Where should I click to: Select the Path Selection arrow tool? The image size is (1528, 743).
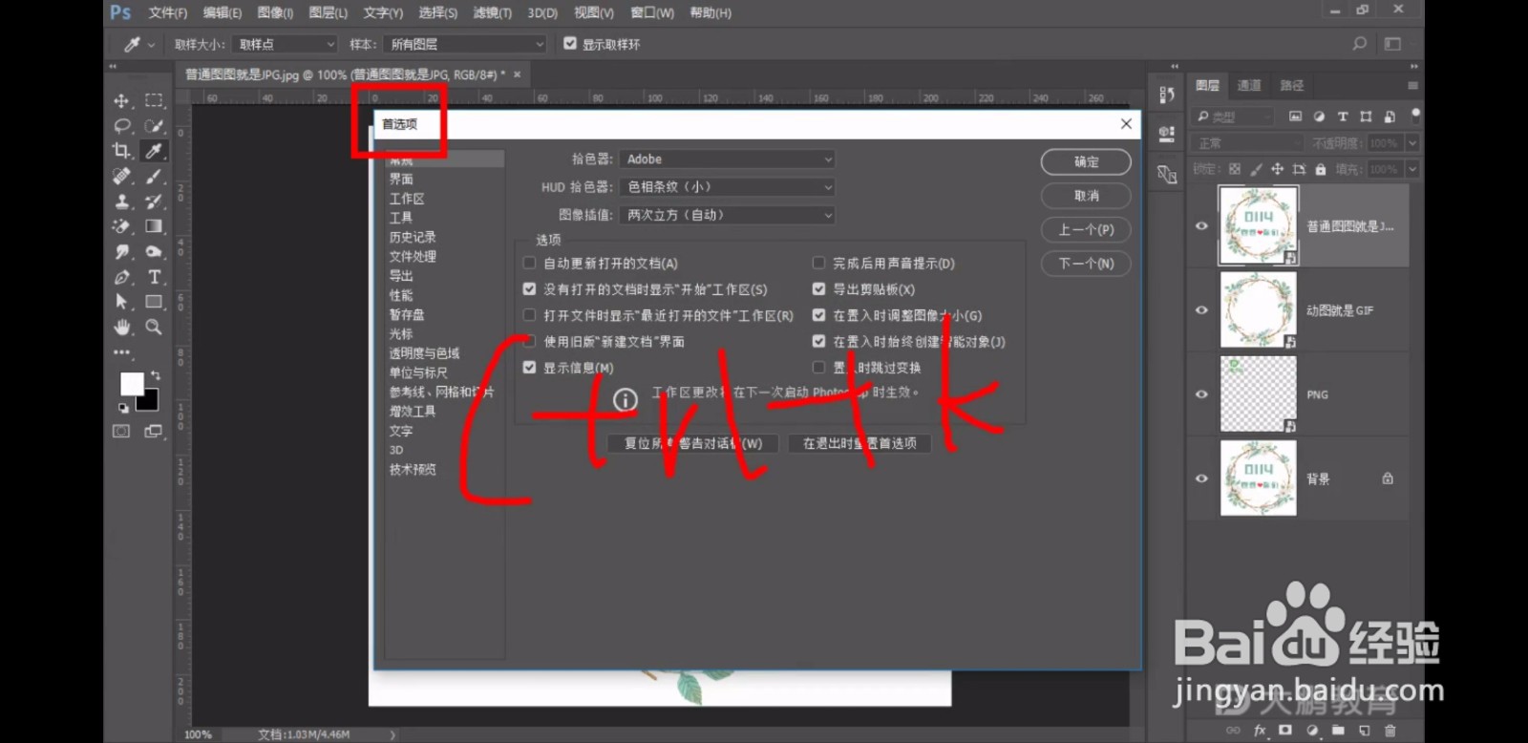pos(121,302)
